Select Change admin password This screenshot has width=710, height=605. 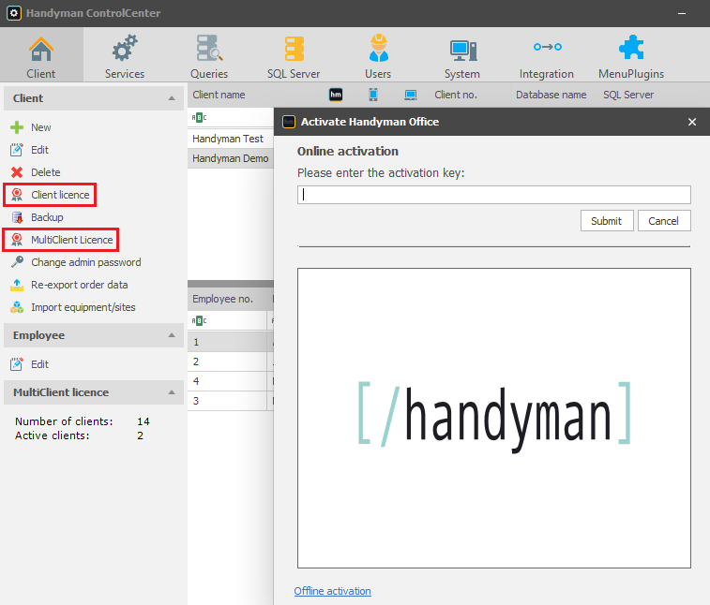coord(86,262)
